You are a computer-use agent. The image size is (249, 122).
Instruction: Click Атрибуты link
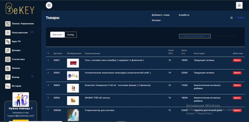coord(184,15)
